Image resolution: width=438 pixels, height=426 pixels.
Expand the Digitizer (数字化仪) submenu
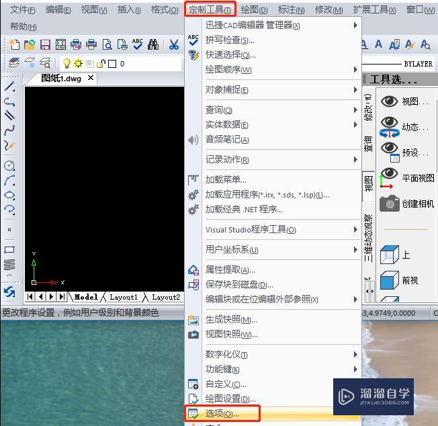281,355
